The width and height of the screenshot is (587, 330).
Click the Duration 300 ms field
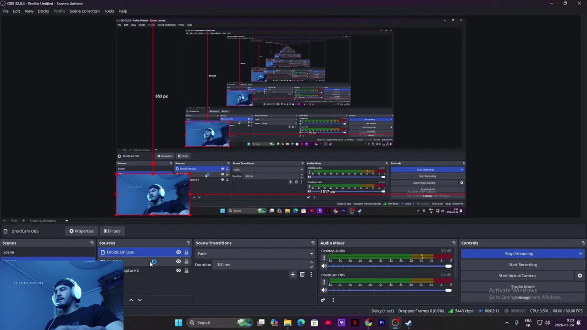coord(261,265)
